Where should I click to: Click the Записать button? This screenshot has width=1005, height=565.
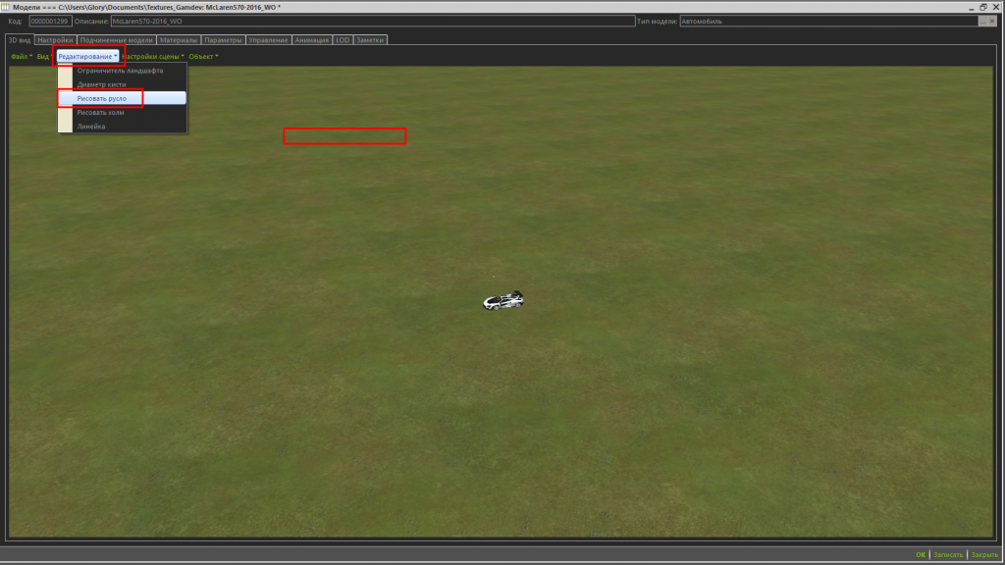948,555
